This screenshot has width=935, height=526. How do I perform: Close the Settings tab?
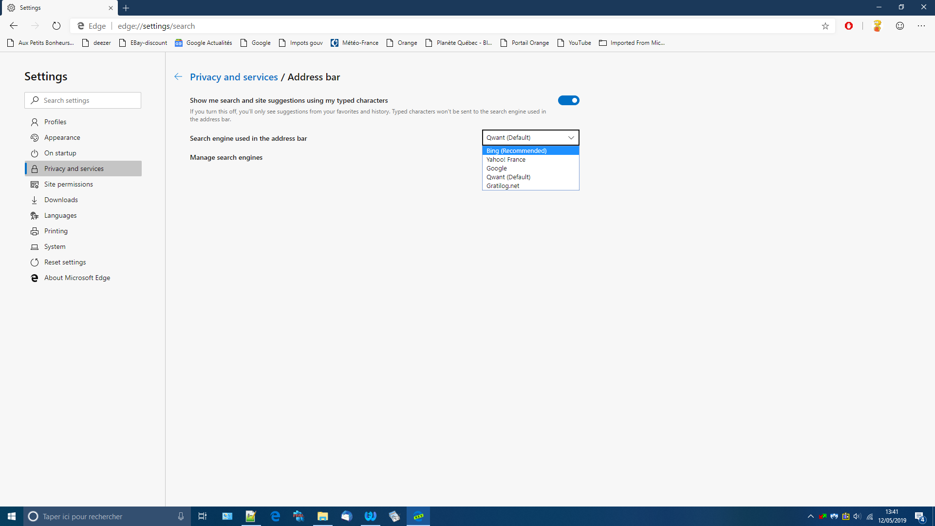tap(111, 8)
